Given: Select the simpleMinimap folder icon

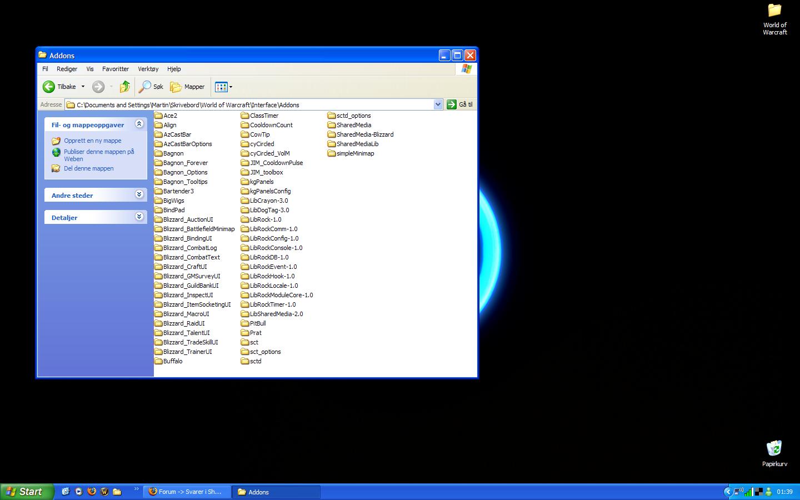Looking at the screenshot, I should pos(332,153).
